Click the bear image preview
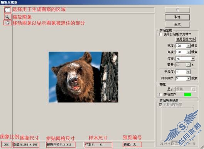Screen dimensions: 204x149 [x=83, y=77]
